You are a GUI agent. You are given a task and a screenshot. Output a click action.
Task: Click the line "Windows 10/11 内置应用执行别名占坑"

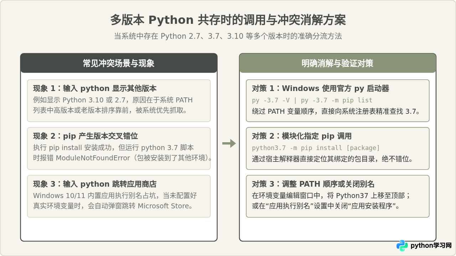tap(115, 196)
